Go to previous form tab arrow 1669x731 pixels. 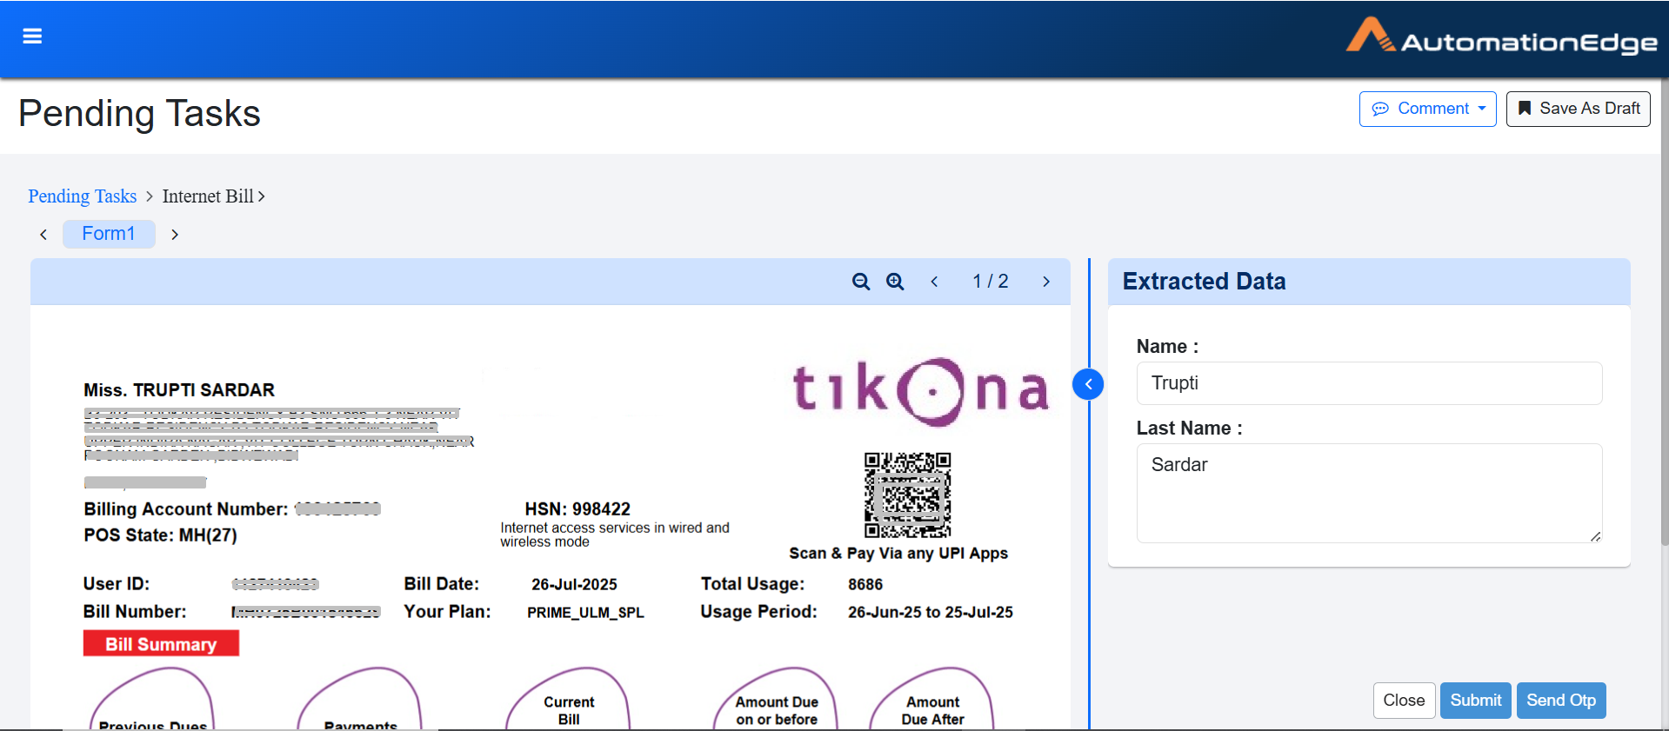(x=43, y=235)
